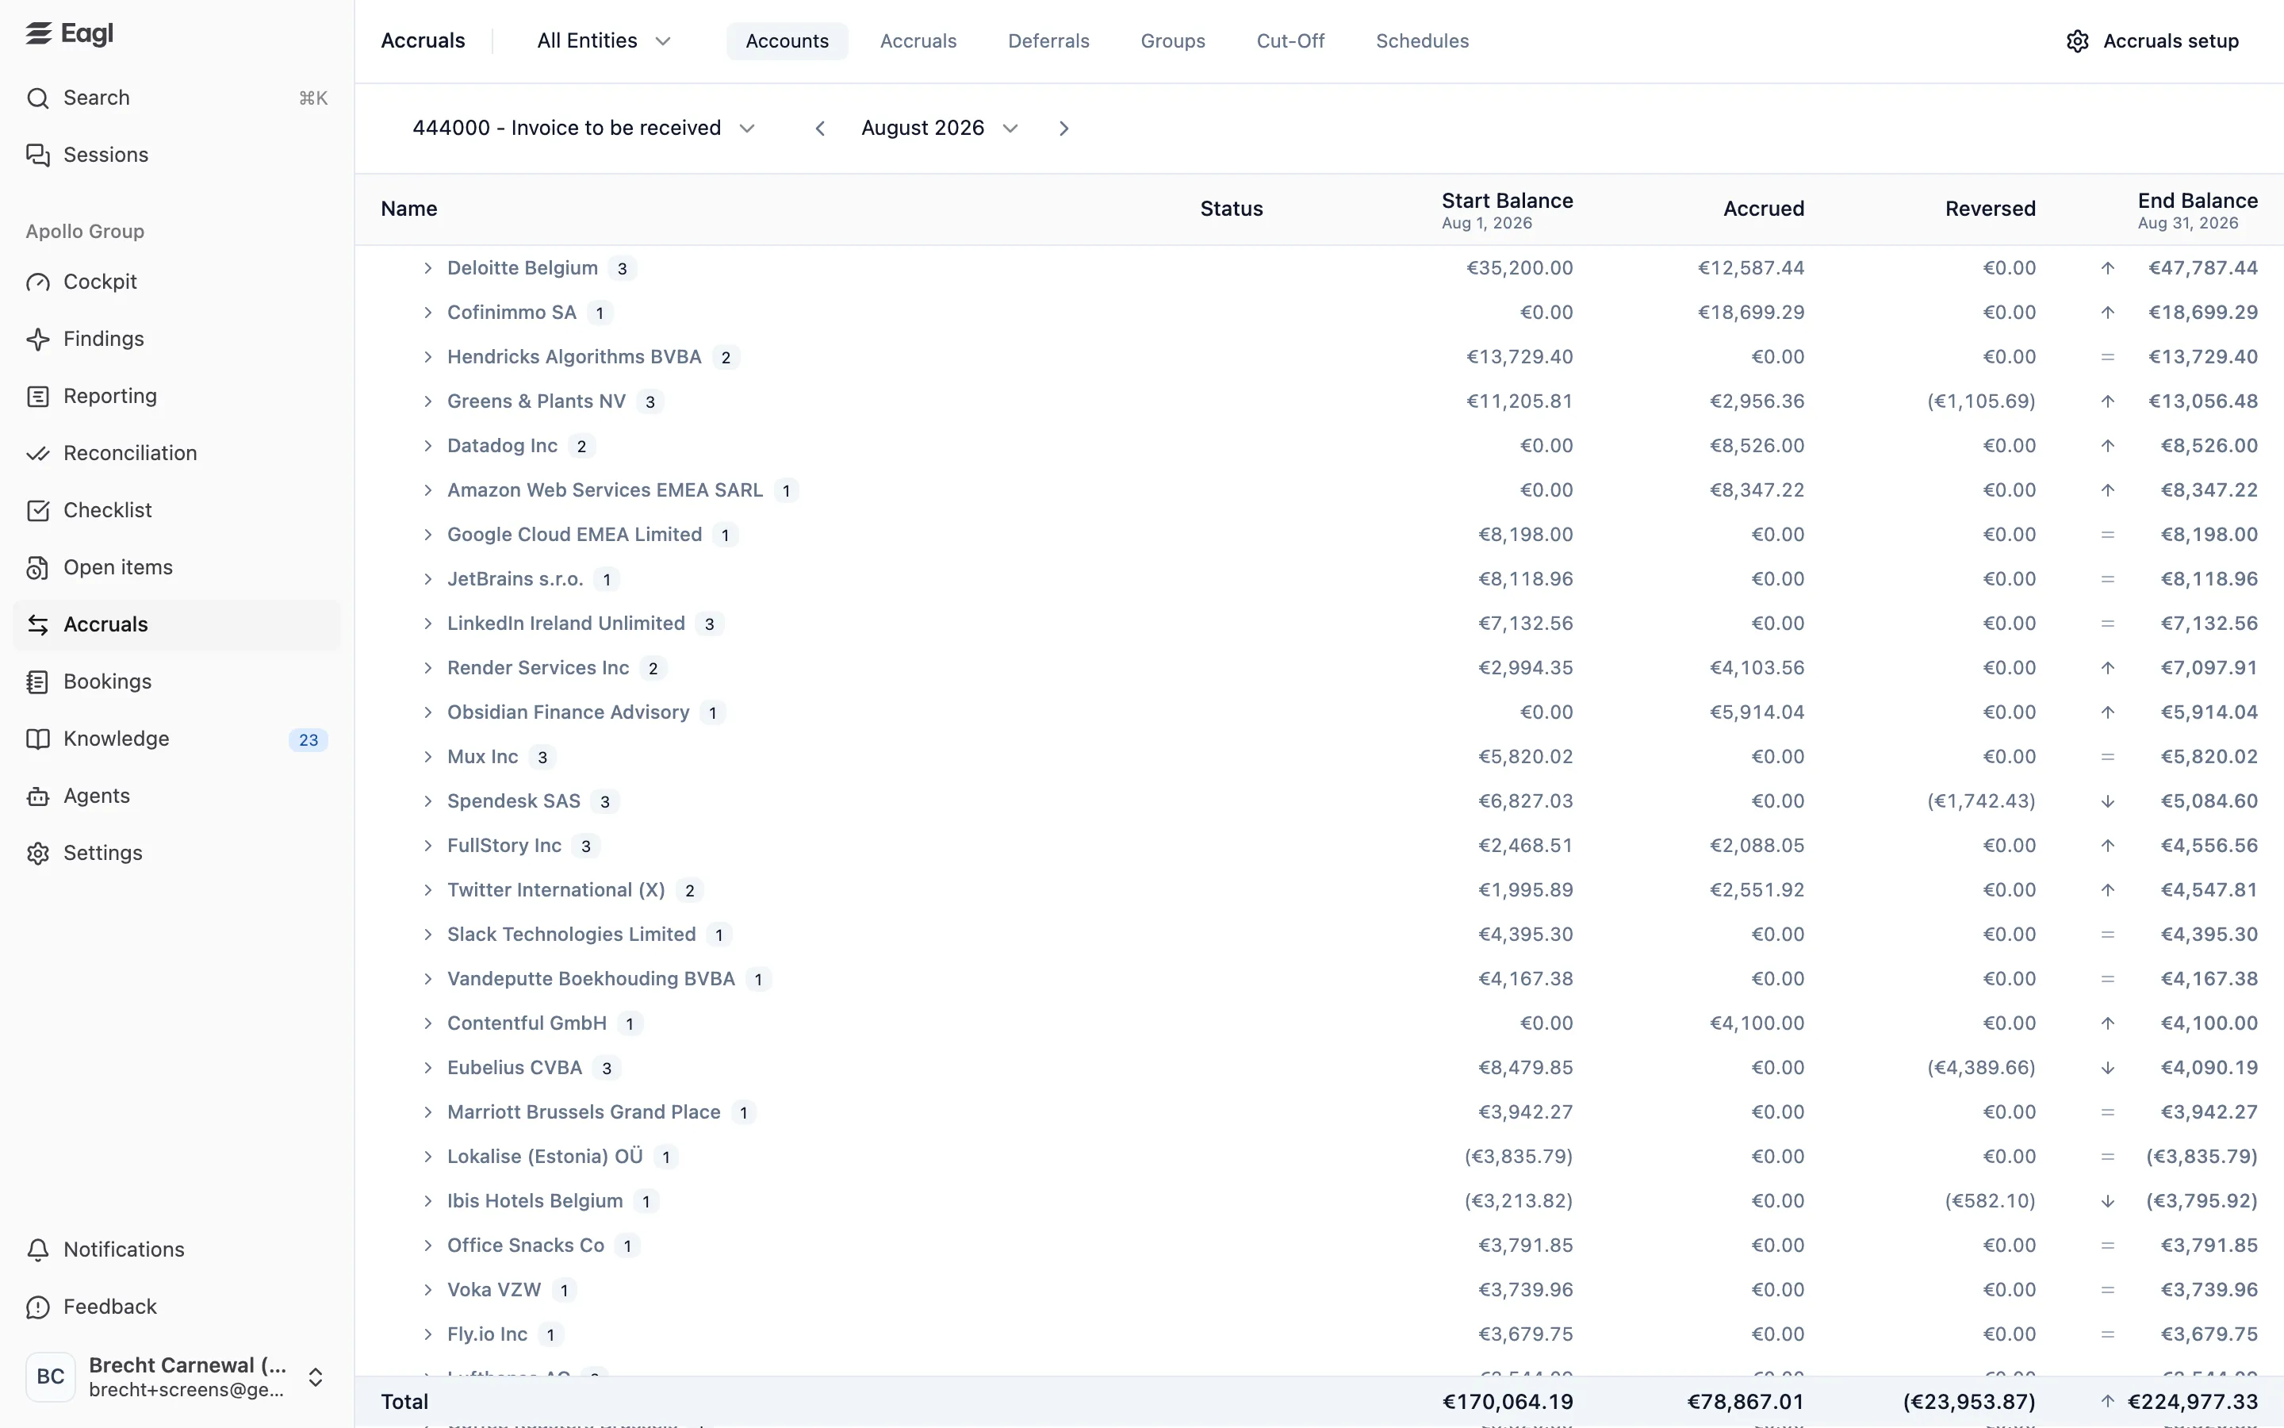Expand the Eubelius CVBA row
2284x1428 pixels.
click(427, 1067)
